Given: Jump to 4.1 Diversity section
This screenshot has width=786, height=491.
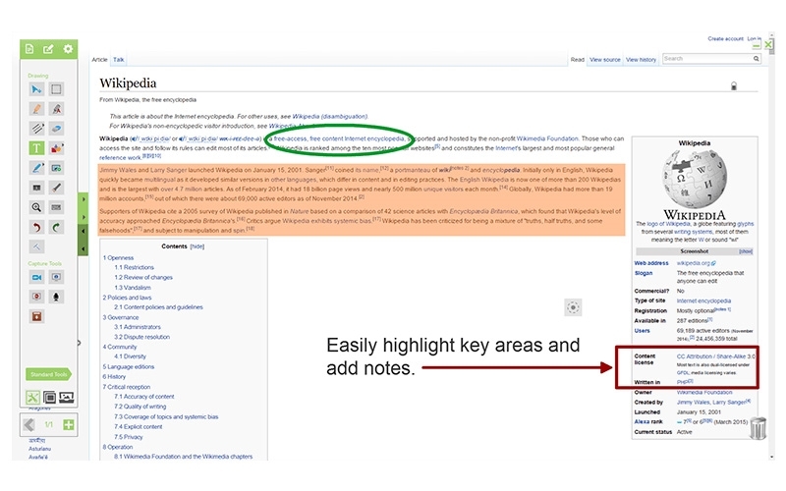Looking at the screenshot, I should pos(131,356).
